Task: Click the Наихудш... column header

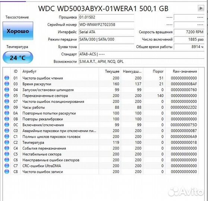Action: coord(132,71)
